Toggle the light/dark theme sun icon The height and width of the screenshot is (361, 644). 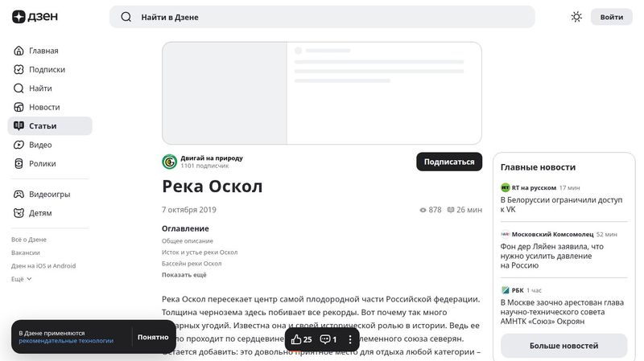576,17
